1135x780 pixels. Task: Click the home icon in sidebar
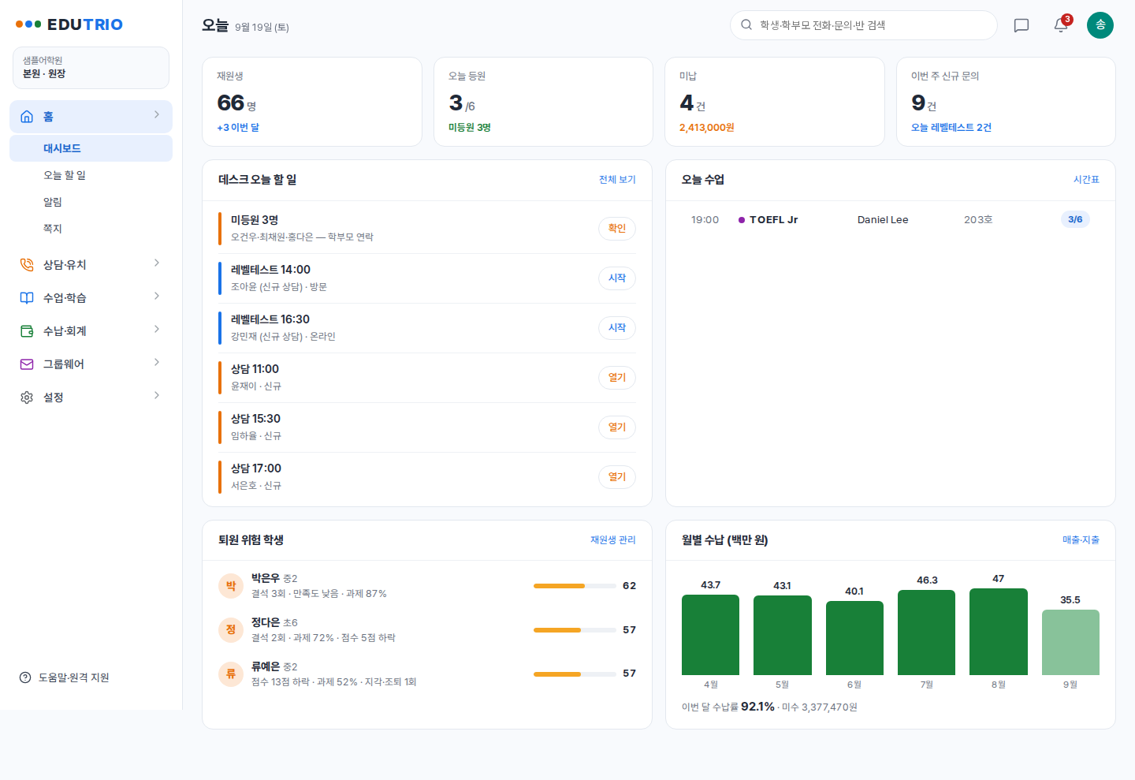pos(27,117)
